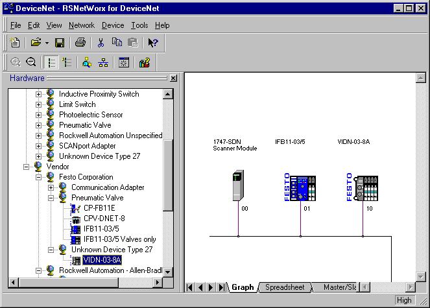This screenshot has height=308, width=430.
Task: Open the View menu
Action: [x=54, y=25]
